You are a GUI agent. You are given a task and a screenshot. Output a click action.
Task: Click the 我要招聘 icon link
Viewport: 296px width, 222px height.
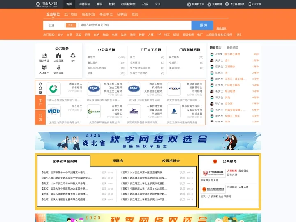click(x=215, y=5)
